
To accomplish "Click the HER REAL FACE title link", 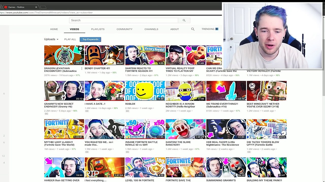I will [223, 144].
